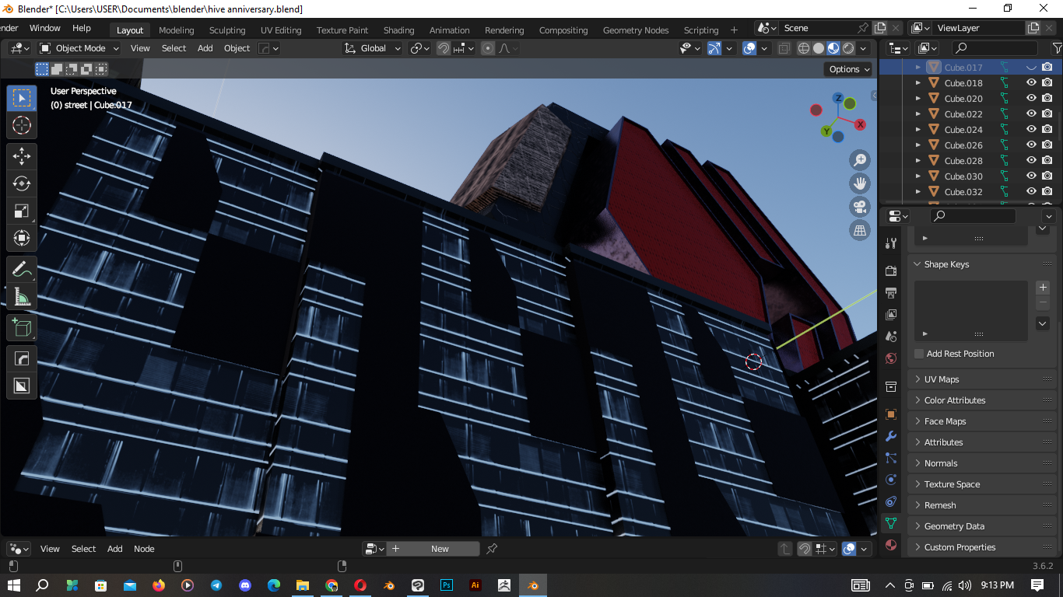
Task: Disable Cube.022 in renders
Action: [1047, 114]
